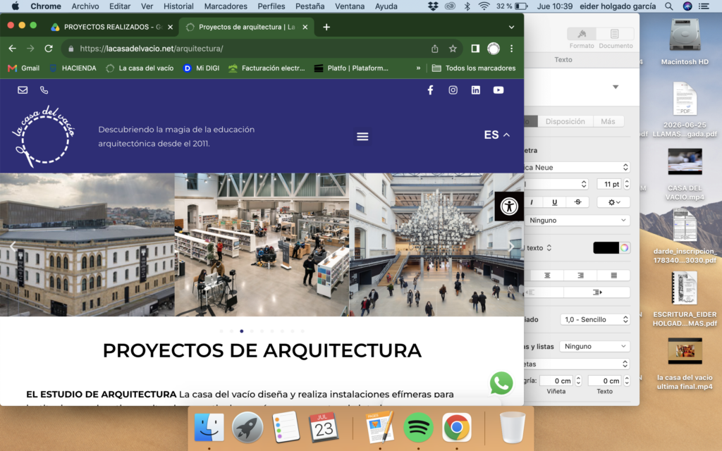
Task: Show hidden bookmarks with the chevron
Action: (x=418, y=68)
